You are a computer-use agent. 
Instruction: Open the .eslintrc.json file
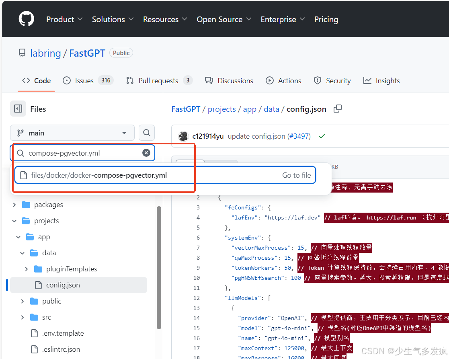click(61, 349)
